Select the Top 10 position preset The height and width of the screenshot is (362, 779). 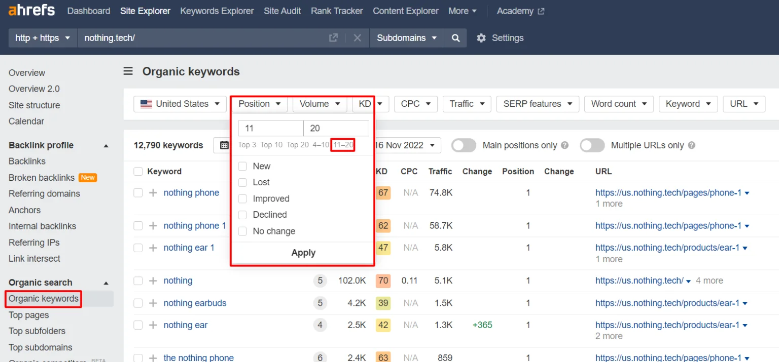coord(271,145)
